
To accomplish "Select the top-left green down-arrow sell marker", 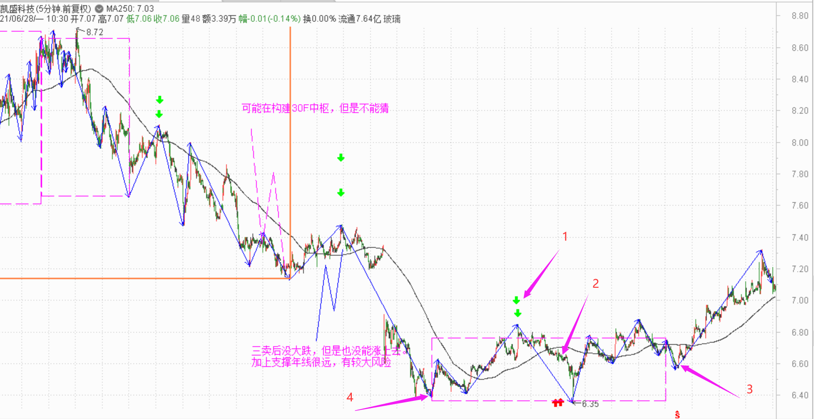I will [160, 100].
